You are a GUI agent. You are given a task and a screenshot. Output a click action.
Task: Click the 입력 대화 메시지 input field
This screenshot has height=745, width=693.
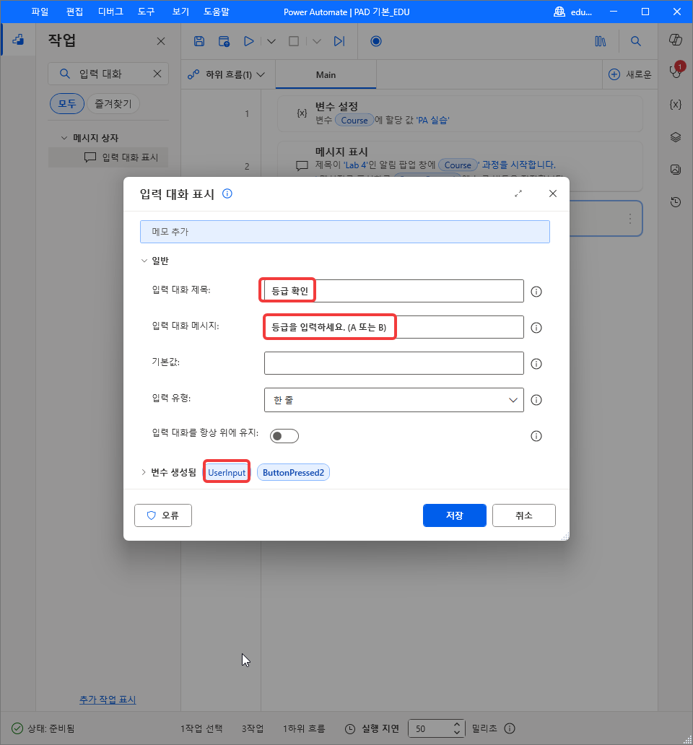click(393, 327)
